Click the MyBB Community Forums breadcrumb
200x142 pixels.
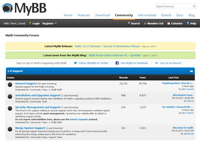(22, 35)
